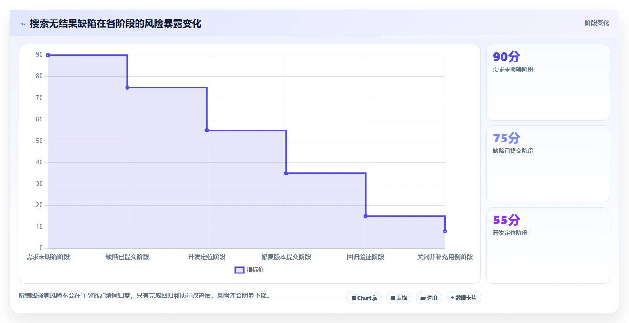Click the axis label 需求未明确阶段
This screenshot has height=323, width=629.
tap(48, 257)
